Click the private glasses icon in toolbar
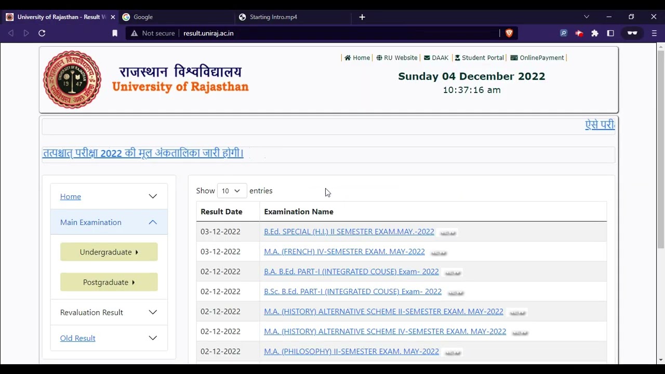 click(632, 33)
